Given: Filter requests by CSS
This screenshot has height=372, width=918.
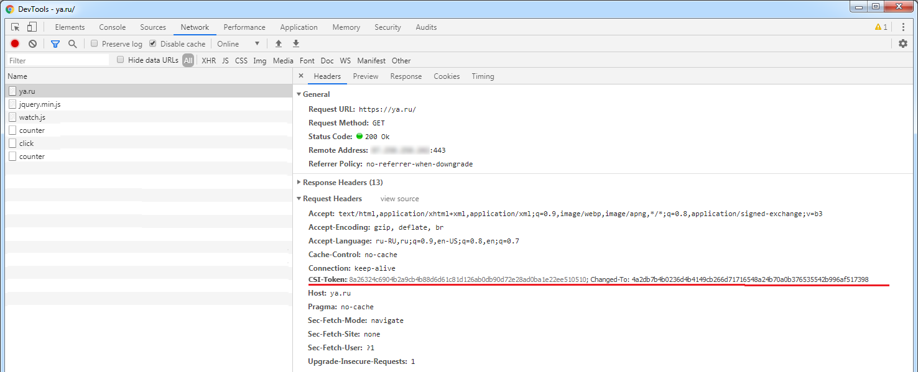Looking at the screenshot, I should [241, 61].
